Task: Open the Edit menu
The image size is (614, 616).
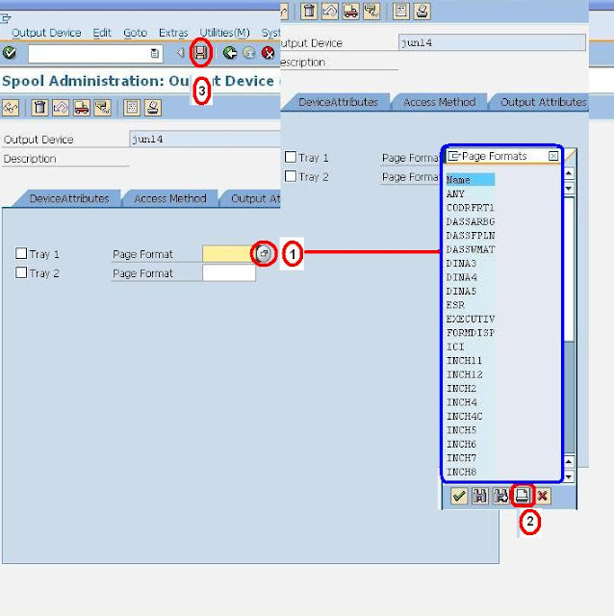Action: pyautogui.click(x=102, y=33)
